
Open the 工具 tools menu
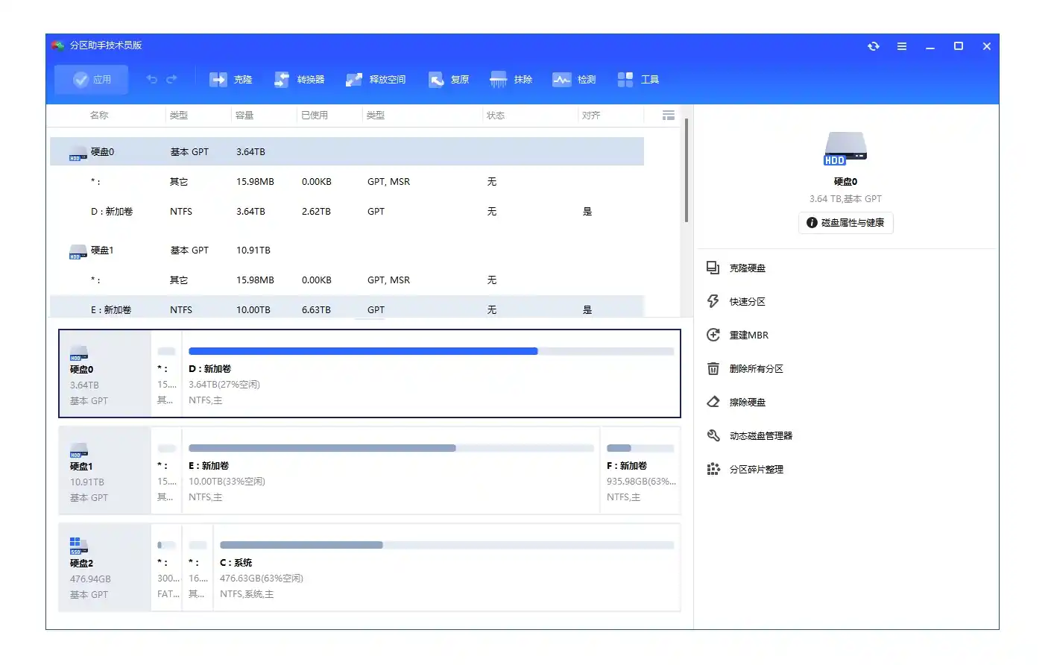(x=639, y=80)
